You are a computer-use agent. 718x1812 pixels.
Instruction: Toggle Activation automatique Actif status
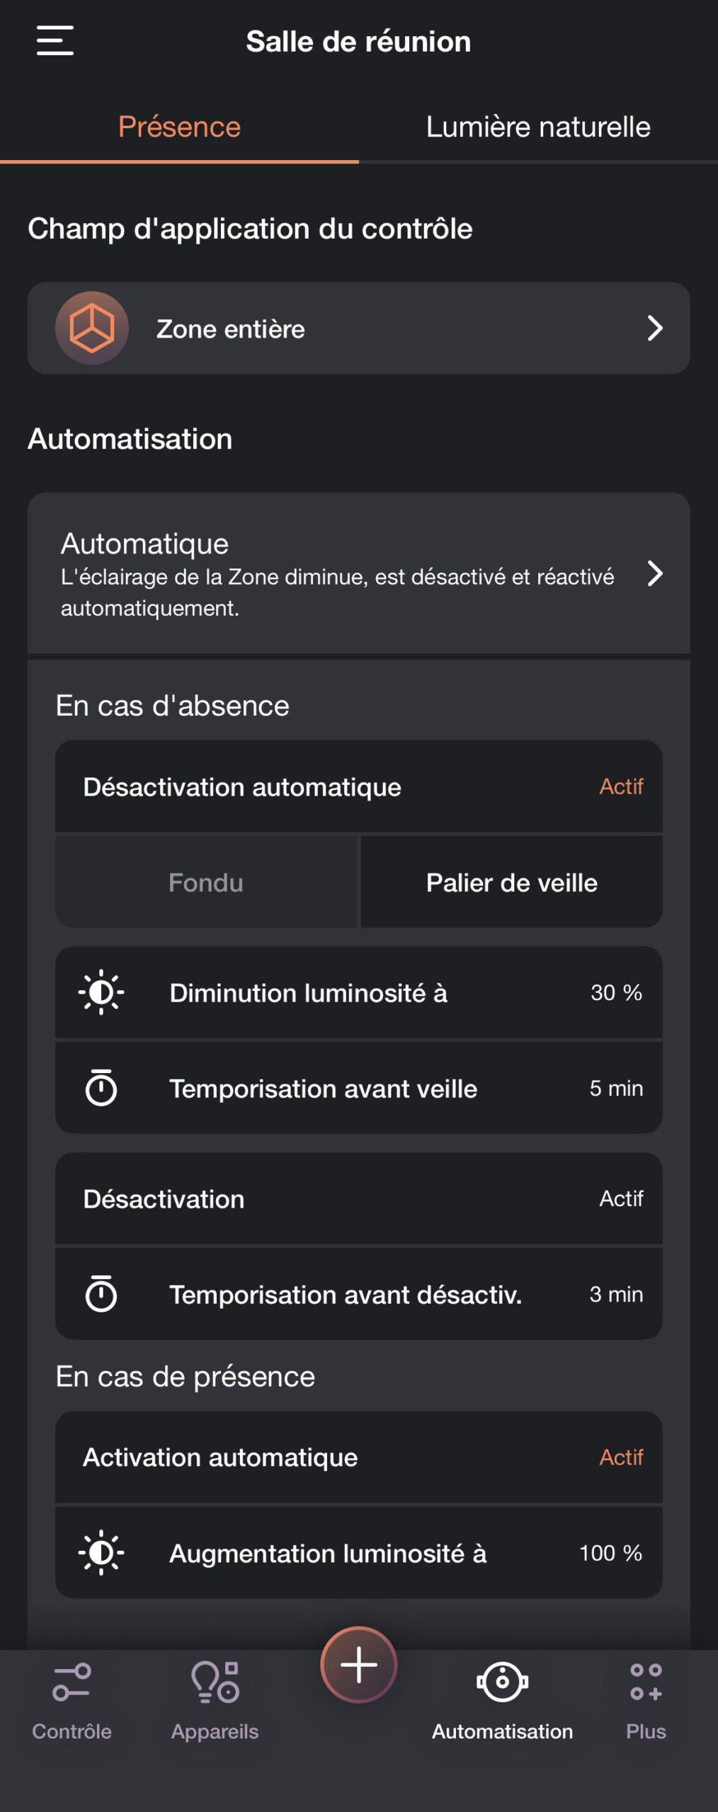(621, 1457)
